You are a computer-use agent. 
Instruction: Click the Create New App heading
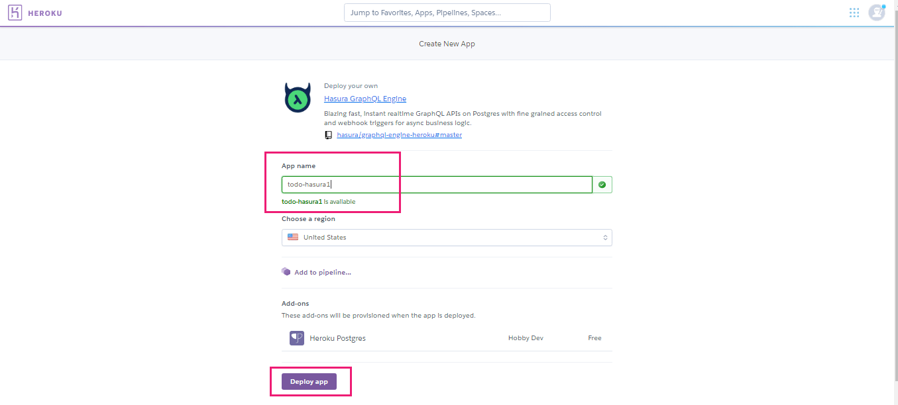[447, 44]
